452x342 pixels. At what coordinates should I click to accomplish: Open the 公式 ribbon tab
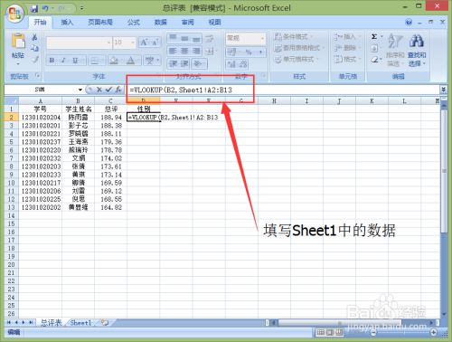(x=133, y=22)
